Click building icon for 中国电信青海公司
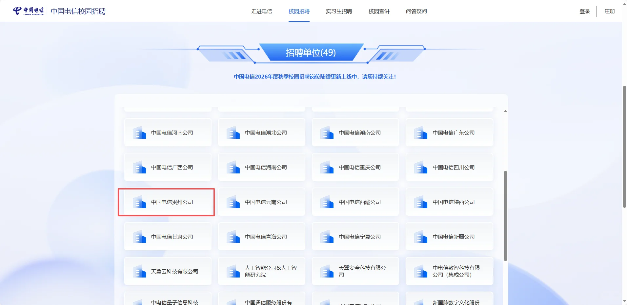The height and width of the screenshot is (305, 627). point(233,237)
